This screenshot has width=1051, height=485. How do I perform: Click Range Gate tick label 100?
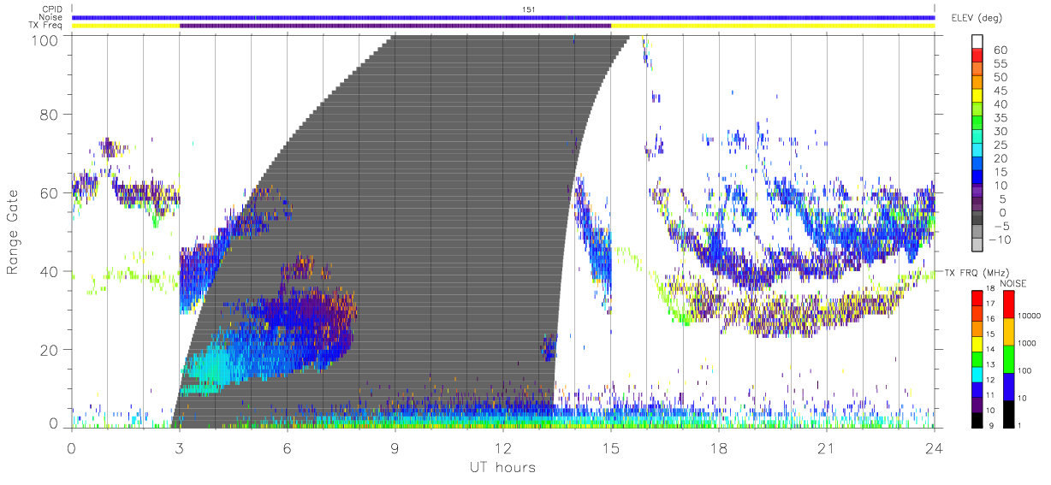point(46,39)
